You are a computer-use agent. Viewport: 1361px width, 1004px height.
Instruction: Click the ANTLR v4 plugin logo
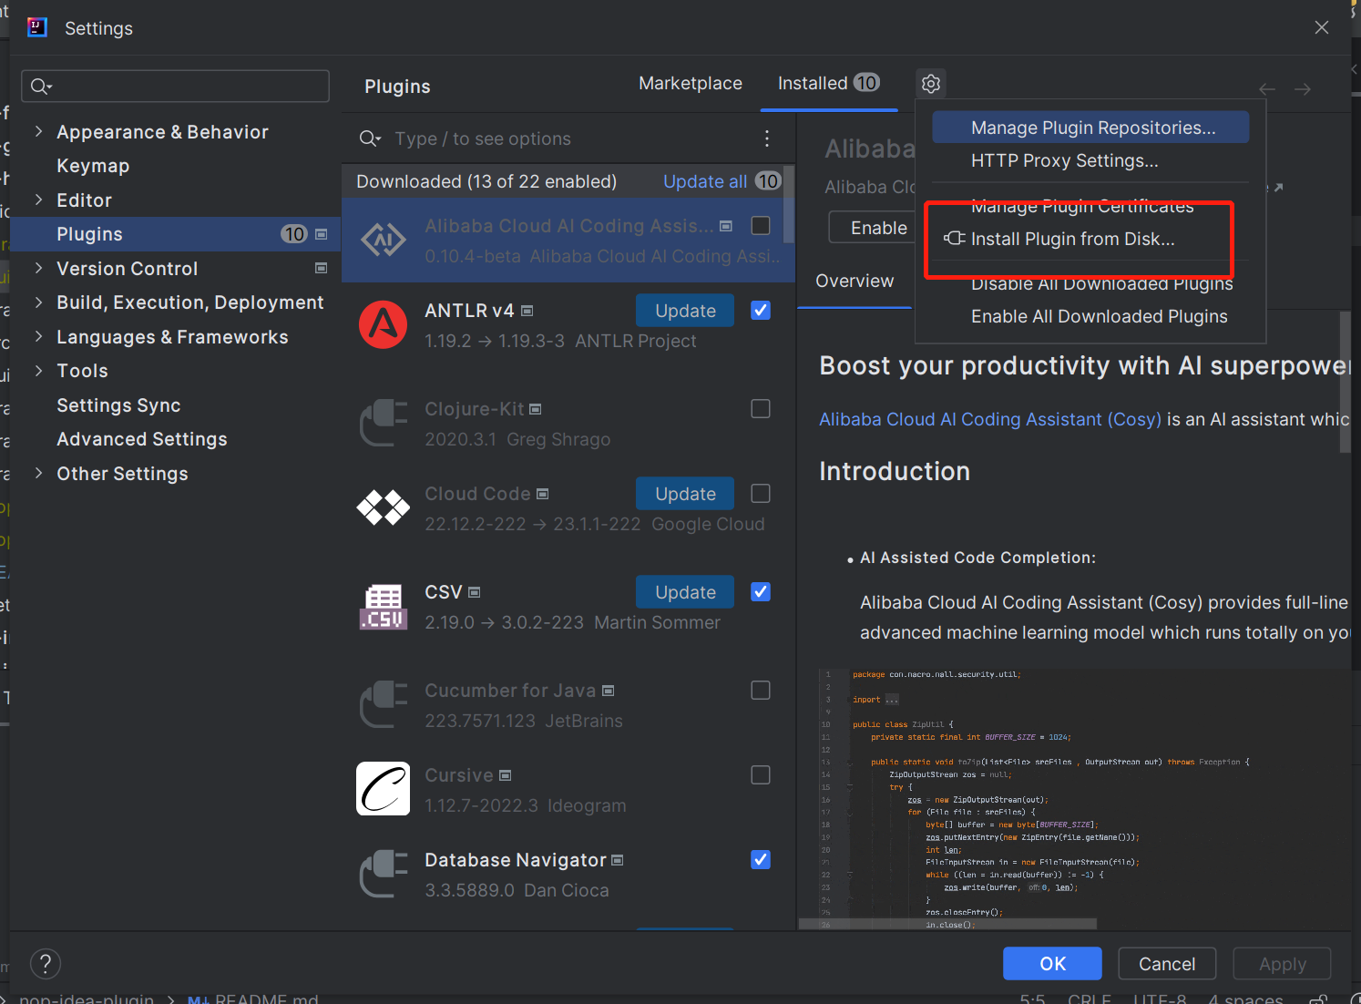[x=384, y=325]
